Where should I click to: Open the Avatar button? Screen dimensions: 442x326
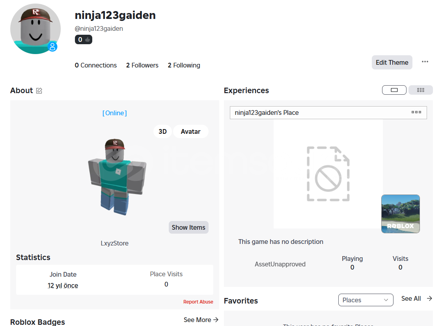point(190,131)
